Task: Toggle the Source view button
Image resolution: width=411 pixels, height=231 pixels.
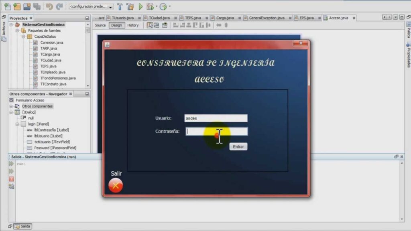Action: click(x=100, y=25)
